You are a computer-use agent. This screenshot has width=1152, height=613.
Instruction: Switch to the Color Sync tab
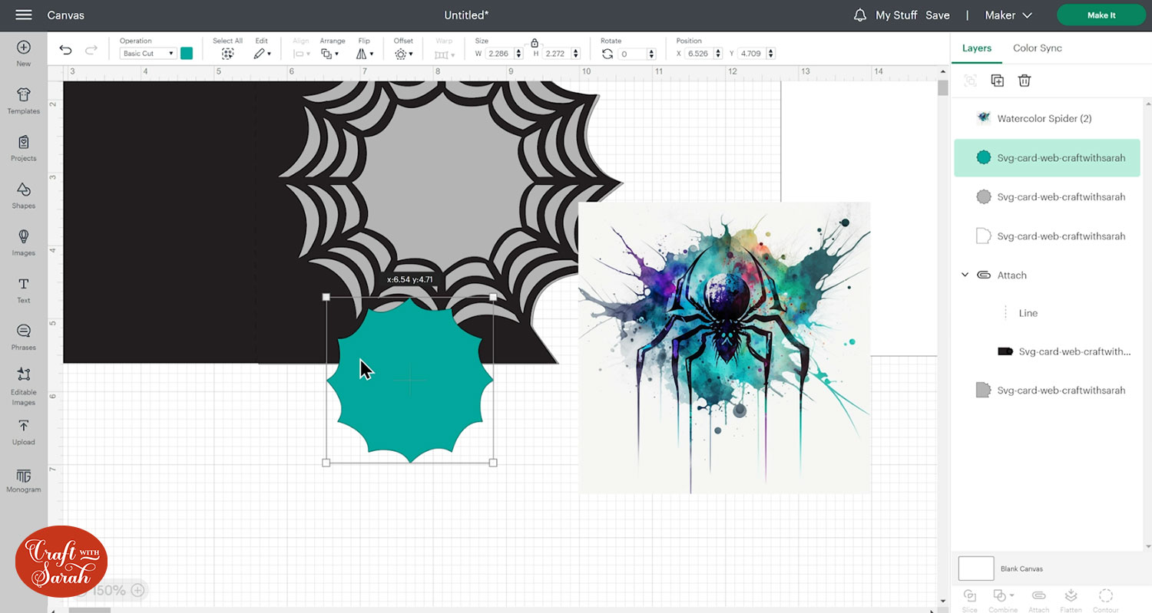coord(1037,48)
